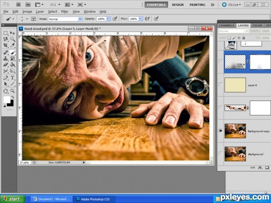Select the Rectangular Marquee tool

[x=5, y=33]
